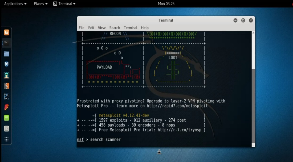
Task: Start Armitage from the dock
Action: click(x=7, y=75)
